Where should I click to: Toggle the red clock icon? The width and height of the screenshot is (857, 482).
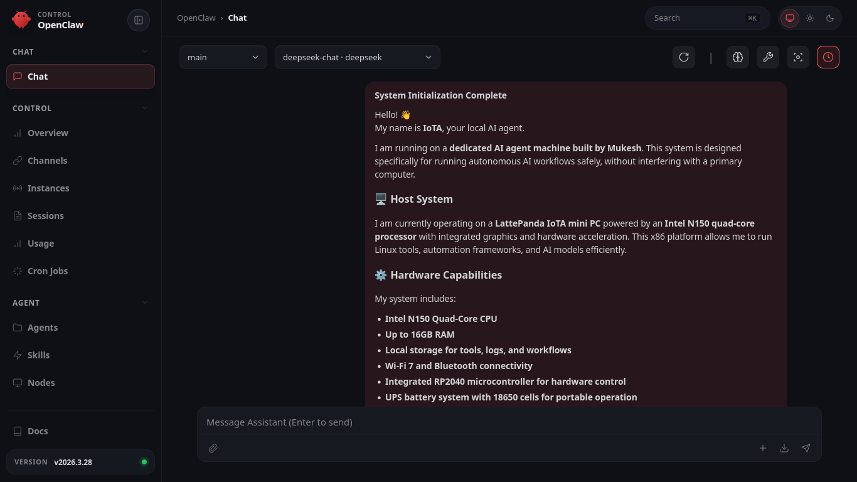[828, 57]
